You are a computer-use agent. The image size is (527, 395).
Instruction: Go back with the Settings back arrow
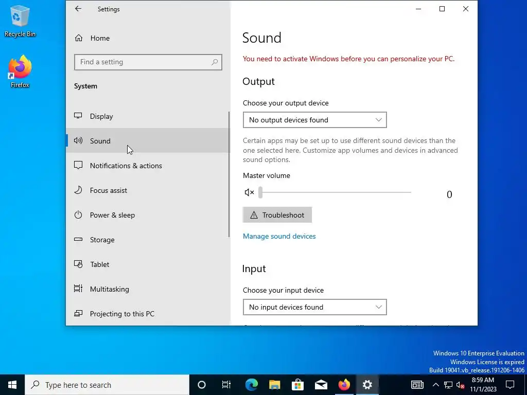(x=78, y=9)
